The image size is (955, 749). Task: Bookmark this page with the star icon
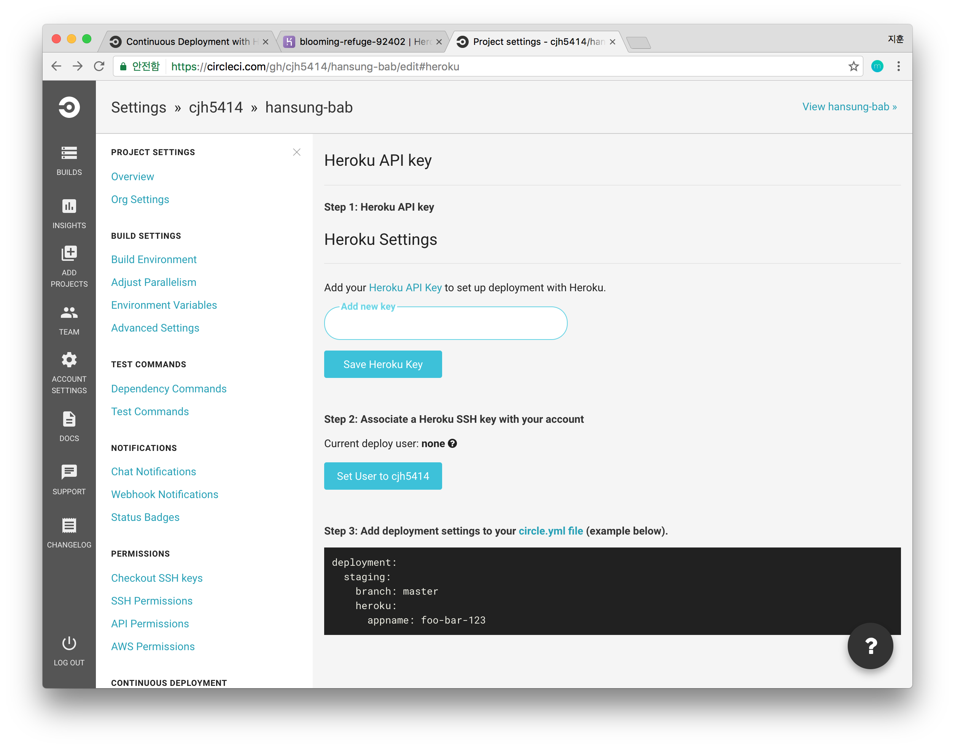click(853, 66)
